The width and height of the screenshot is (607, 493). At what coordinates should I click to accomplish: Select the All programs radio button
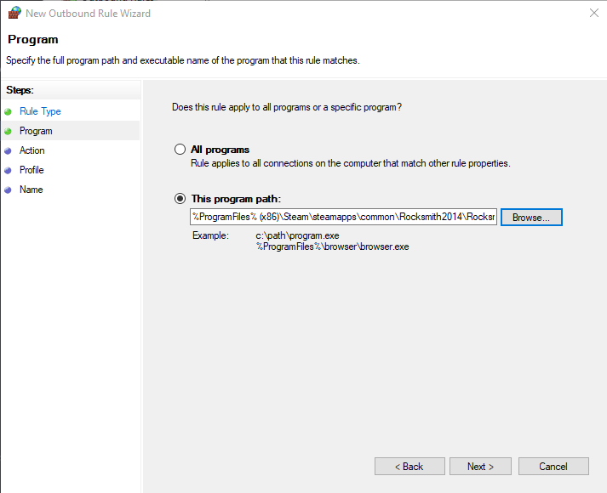[x=180, y=150]
